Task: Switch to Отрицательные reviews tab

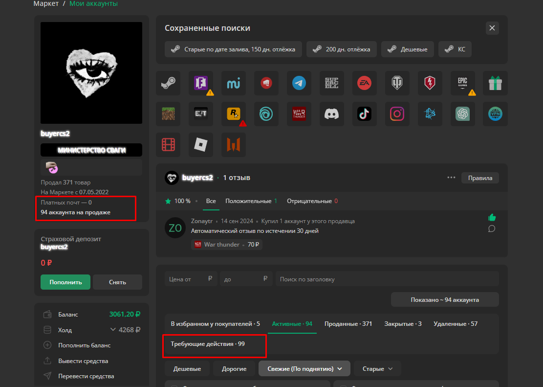Action: (x=312, y=201)
